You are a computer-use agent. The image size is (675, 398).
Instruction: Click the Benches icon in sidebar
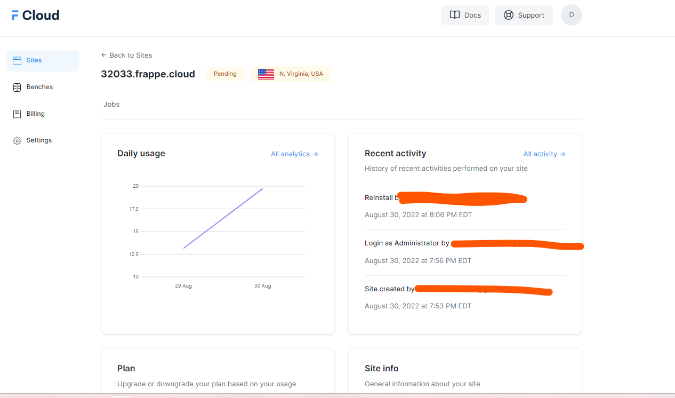[17, 87]
